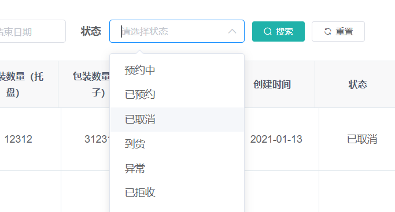395x212 pixels.
Task: Click the 31231 quantity table cell
Action: (x=86, y=139)
